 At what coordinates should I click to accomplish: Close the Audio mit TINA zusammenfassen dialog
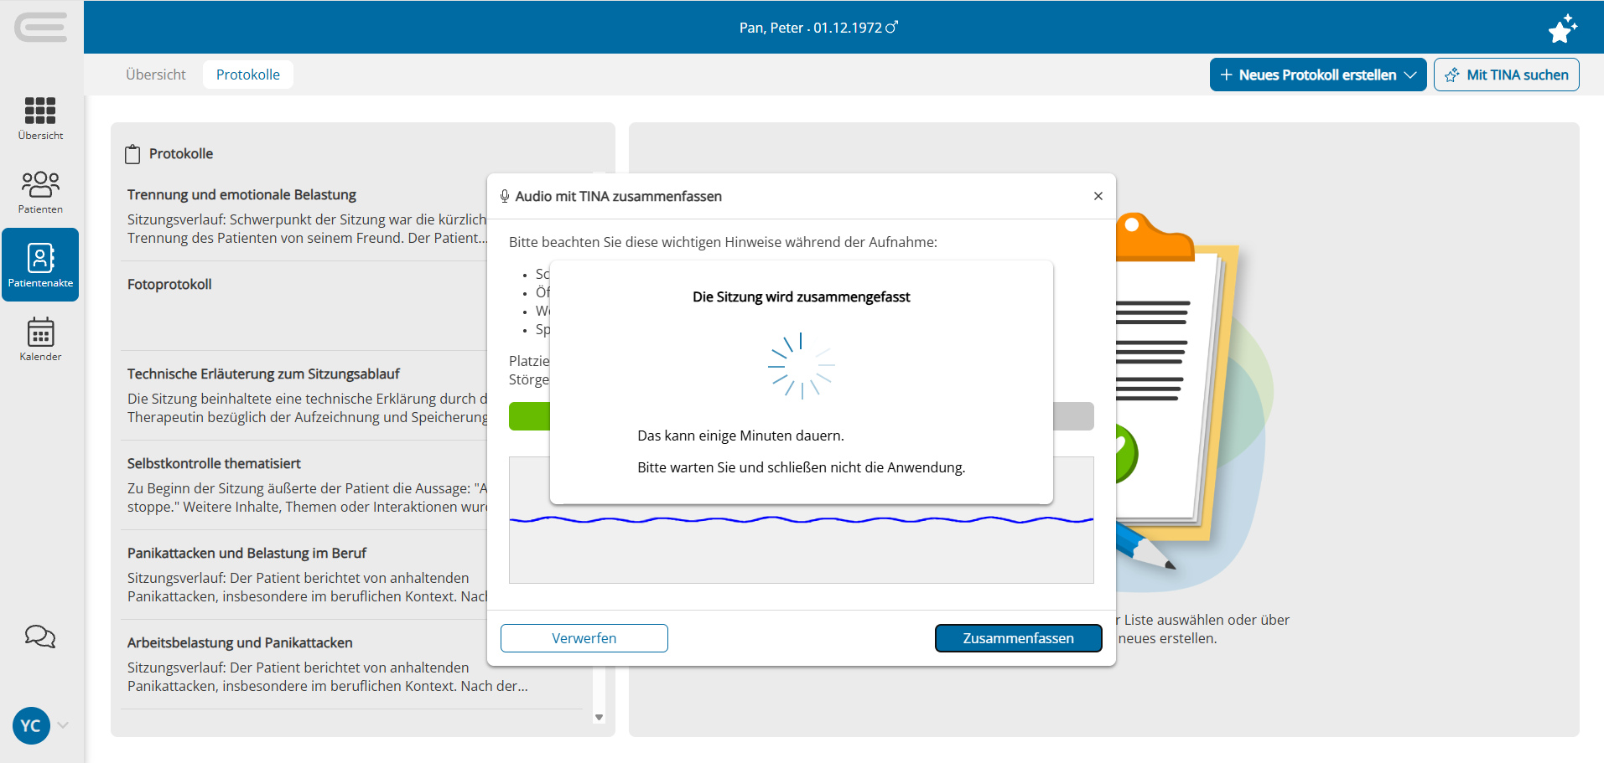(1098, 196)
